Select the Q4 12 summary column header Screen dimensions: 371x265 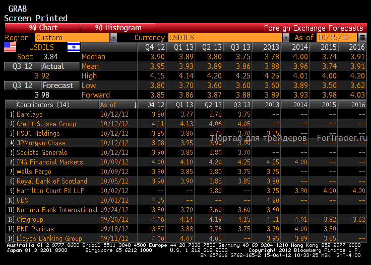[152, 47]
